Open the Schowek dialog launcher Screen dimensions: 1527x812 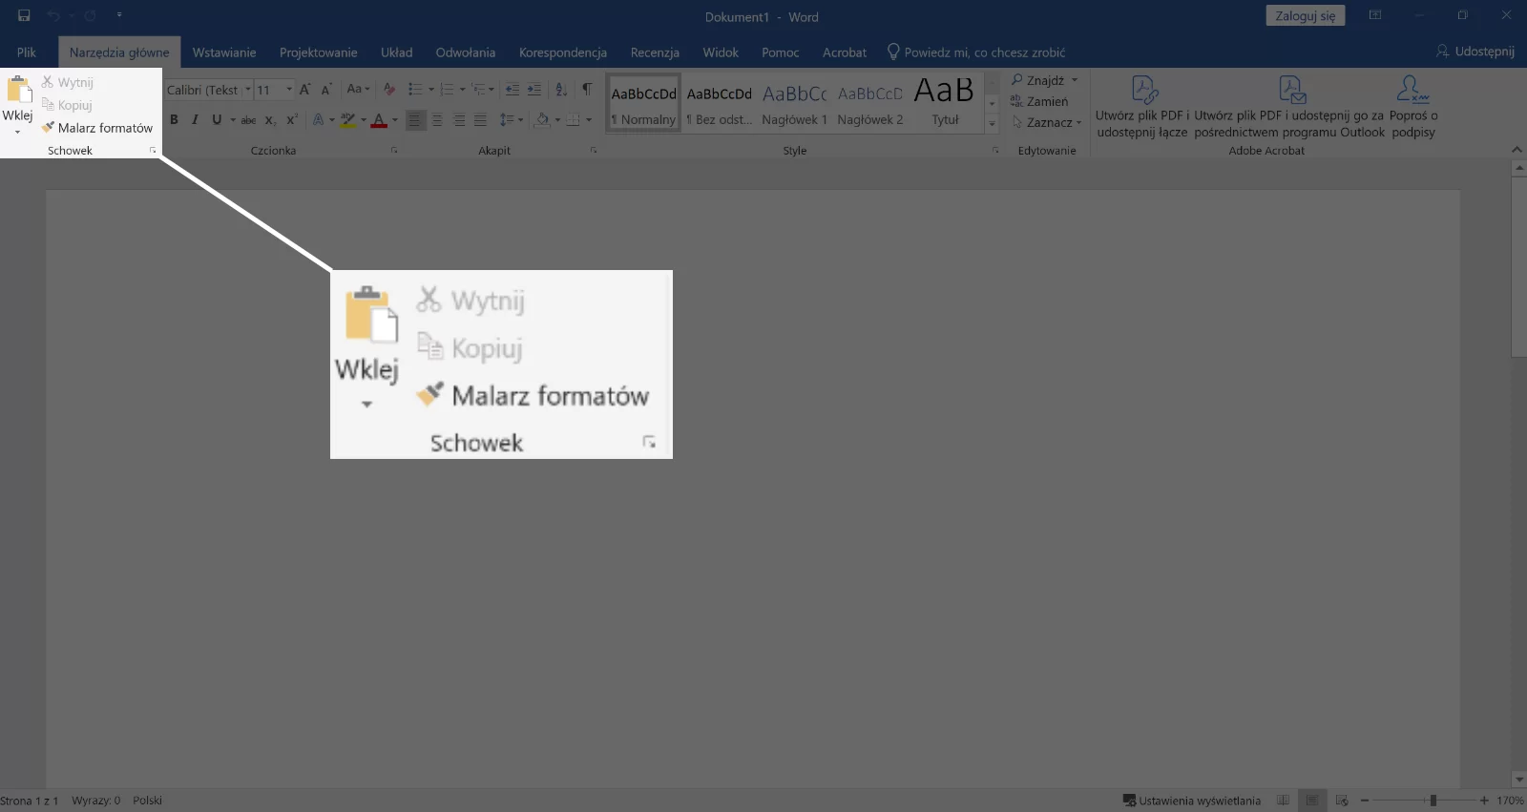[153, 151]
